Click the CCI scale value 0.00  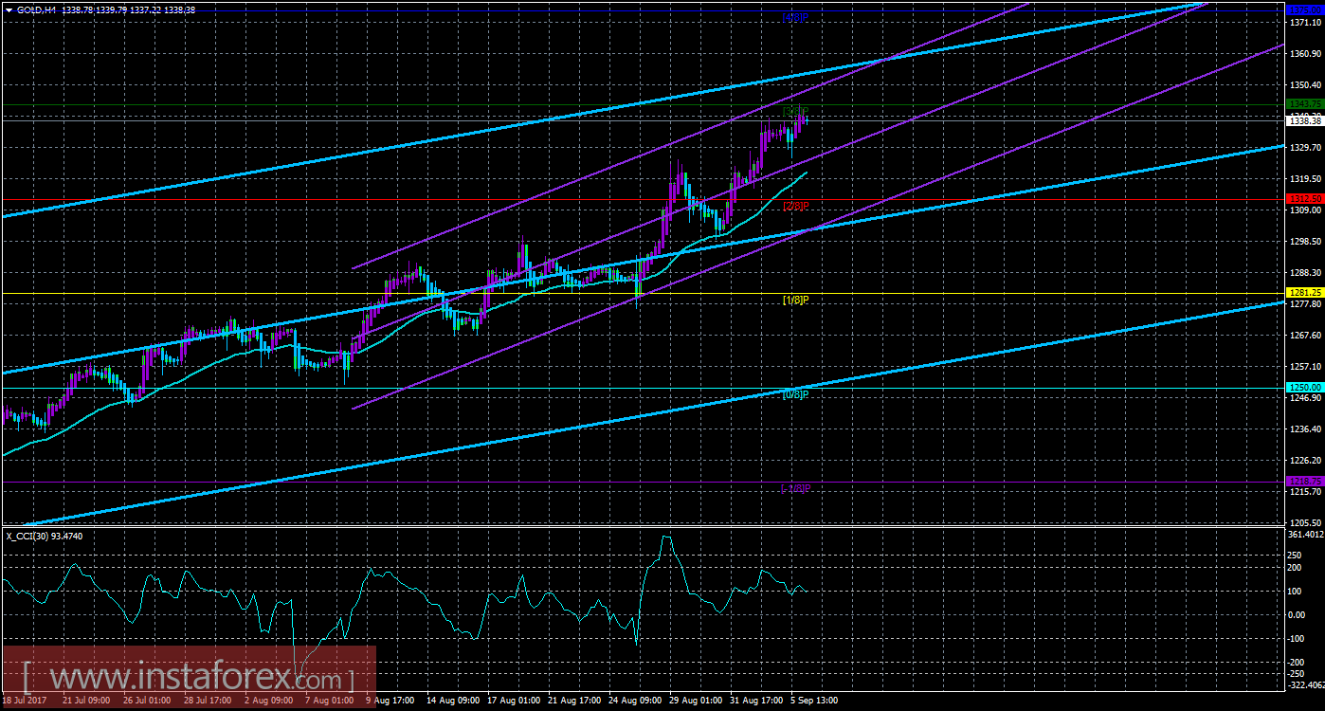point(1298,614)
